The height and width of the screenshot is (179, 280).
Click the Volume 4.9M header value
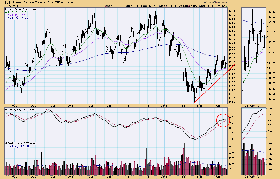point(188,6)
